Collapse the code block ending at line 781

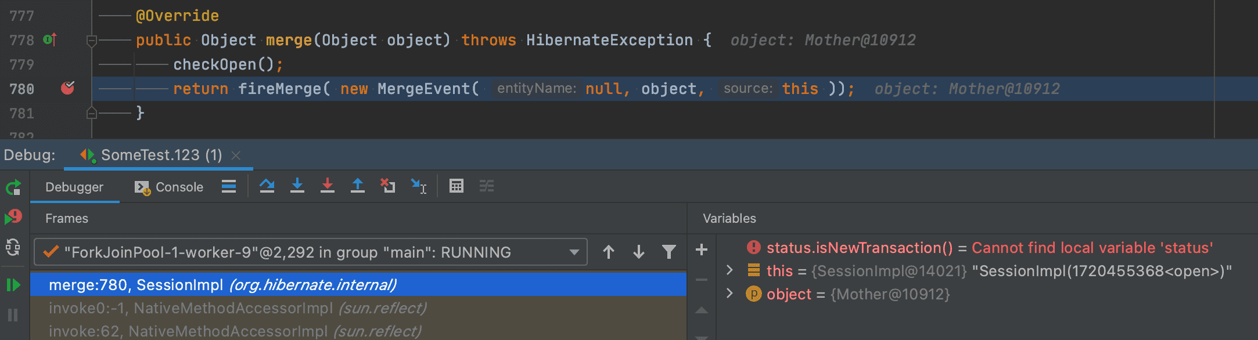91,113
